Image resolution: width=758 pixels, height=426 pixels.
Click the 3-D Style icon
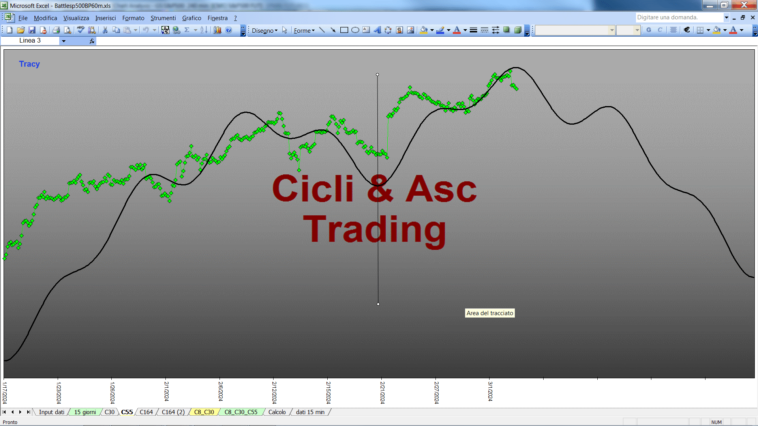click(x=518, y=30)
